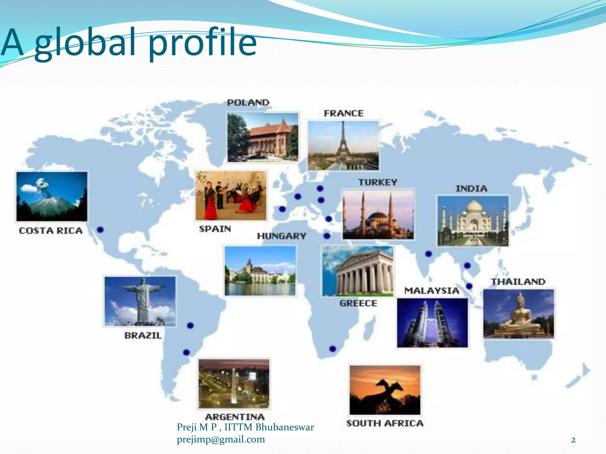This screenshot has height=454, width=606.
Task: Click the France Eiffel Tower photo
Action: coord(343,145)
